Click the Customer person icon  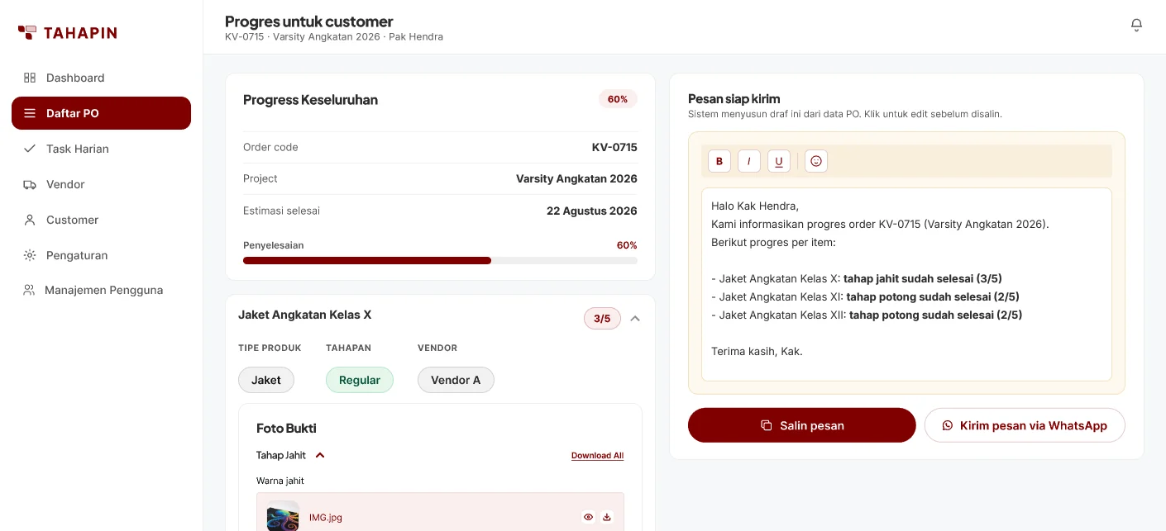[x=30, y=220]
